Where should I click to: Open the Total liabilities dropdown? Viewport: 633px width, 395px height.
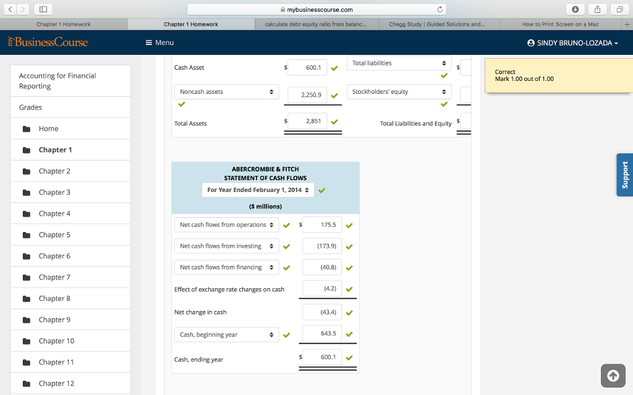(x=399, y=64)
